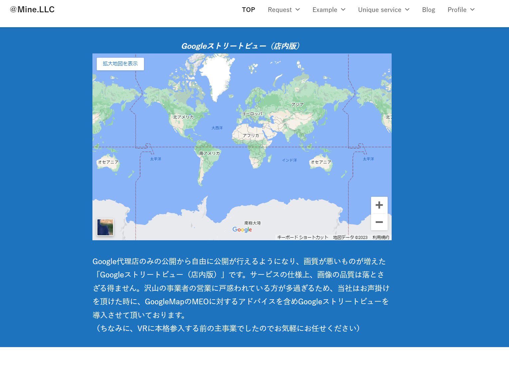Image resolution: width=509 pixels, height=369 pixels.
Task: Open the Request dropdown menu
Action: (284, 10)
